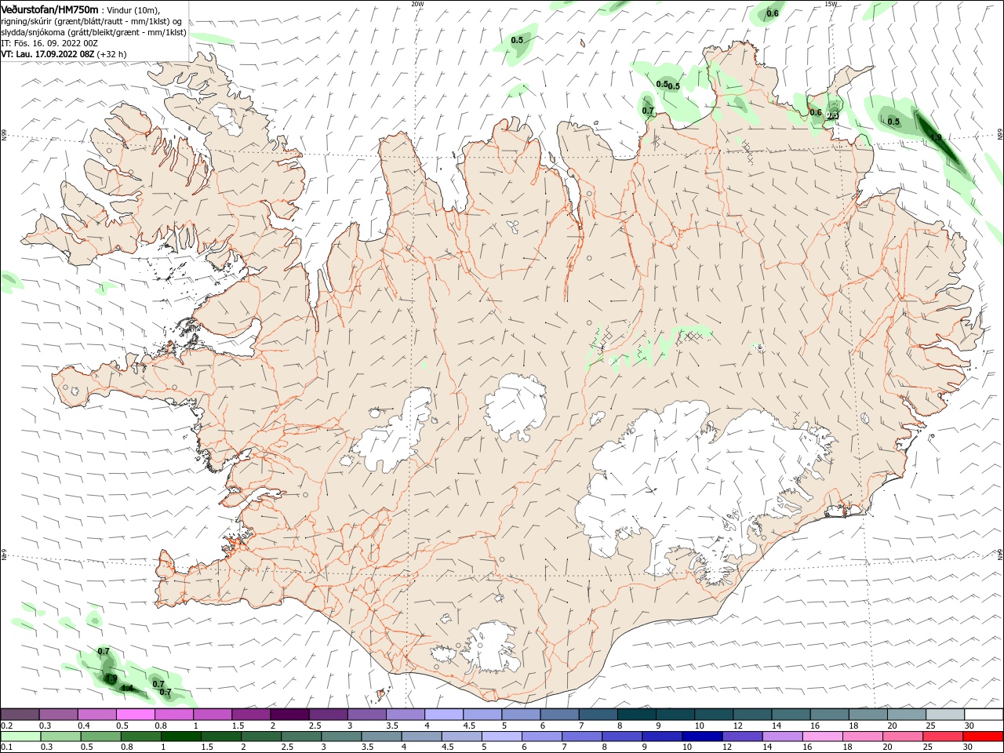The width and height of the screenshot is (1004, 753).
Task: Pick lower legend swatch between 9 and 10
Action: [661, 737]
